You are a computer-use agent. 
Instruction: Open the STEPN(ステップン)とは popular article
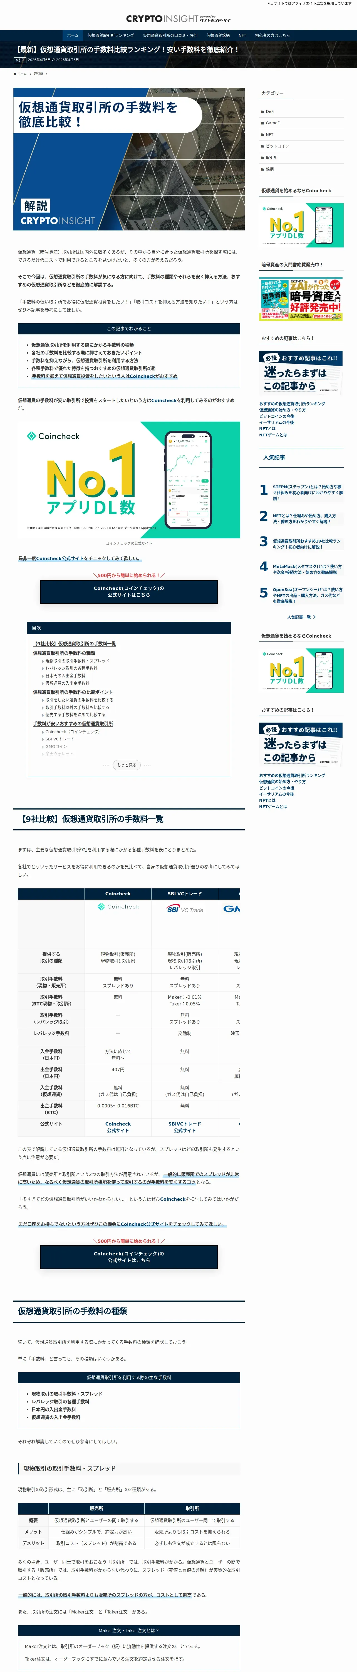click(307, 493)
